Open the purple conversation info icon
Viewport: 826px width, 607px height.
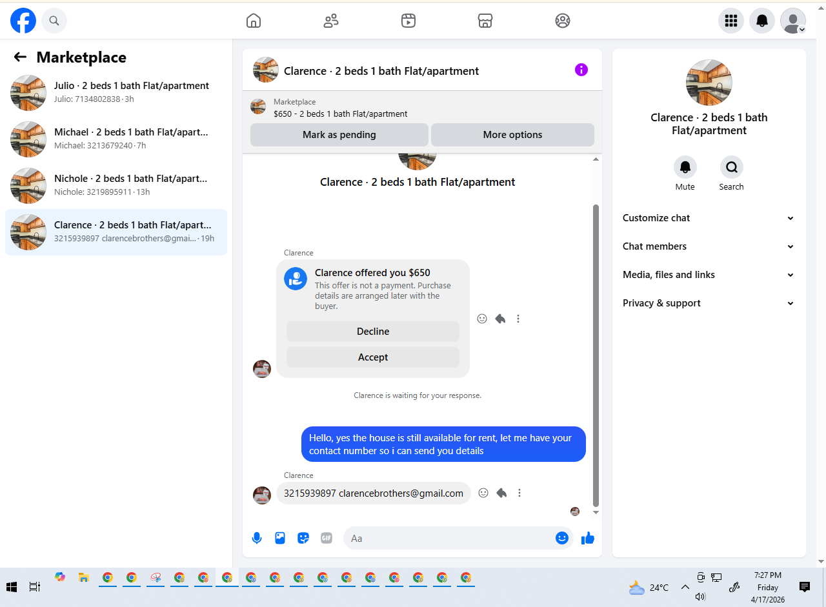click(x=581, y=70)
